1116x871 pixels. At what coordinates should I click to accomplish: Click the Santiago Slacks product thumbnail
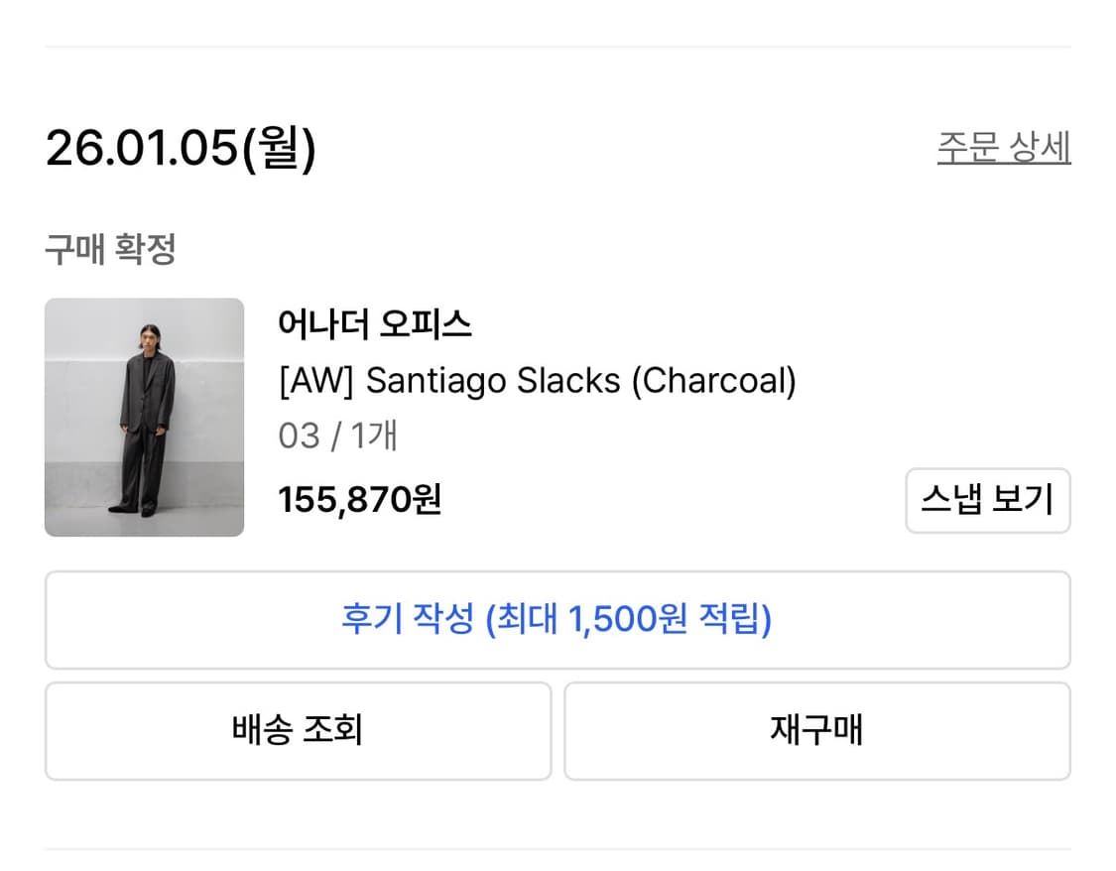coord(144,417)
